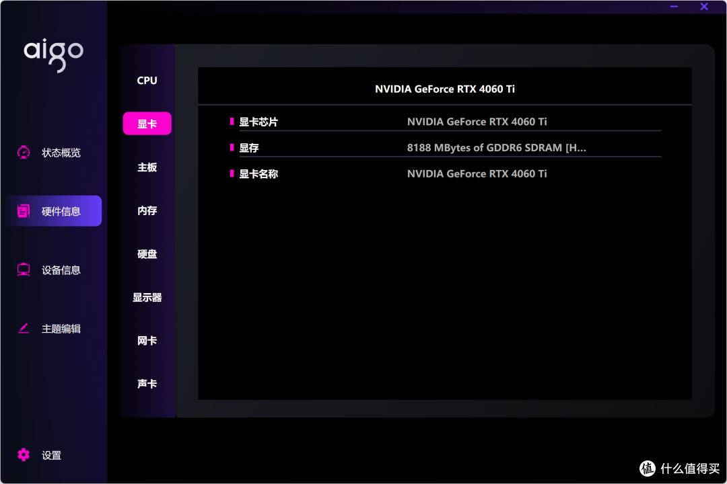Screen dimensions: 727x484
Task: Switch to the CPU tab
Action: tap(147, 81)
